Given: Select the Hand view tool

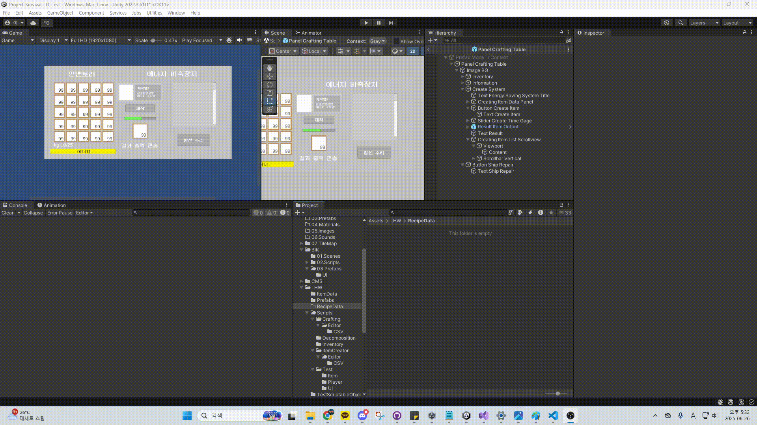Looking at the screenshot, I should (x=270, y=68).
